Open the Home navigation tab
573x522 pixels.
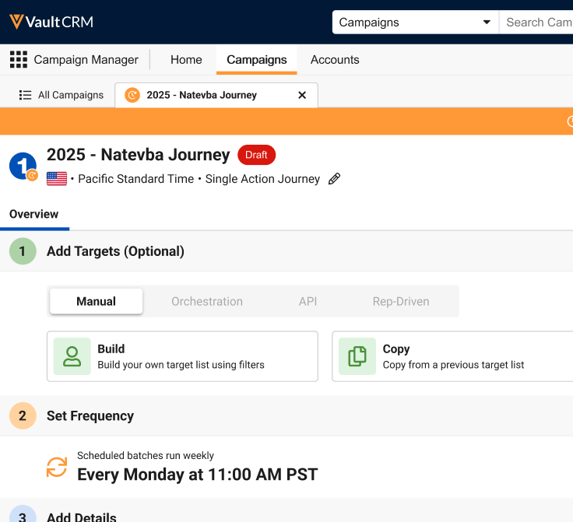186,60
